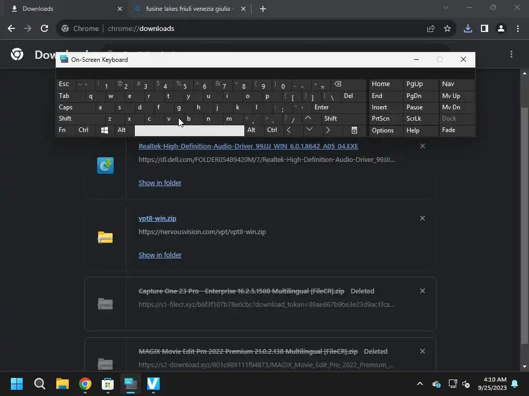
Task: Remove the Capture One 23 Pro entry
Action: coord(423,291)
